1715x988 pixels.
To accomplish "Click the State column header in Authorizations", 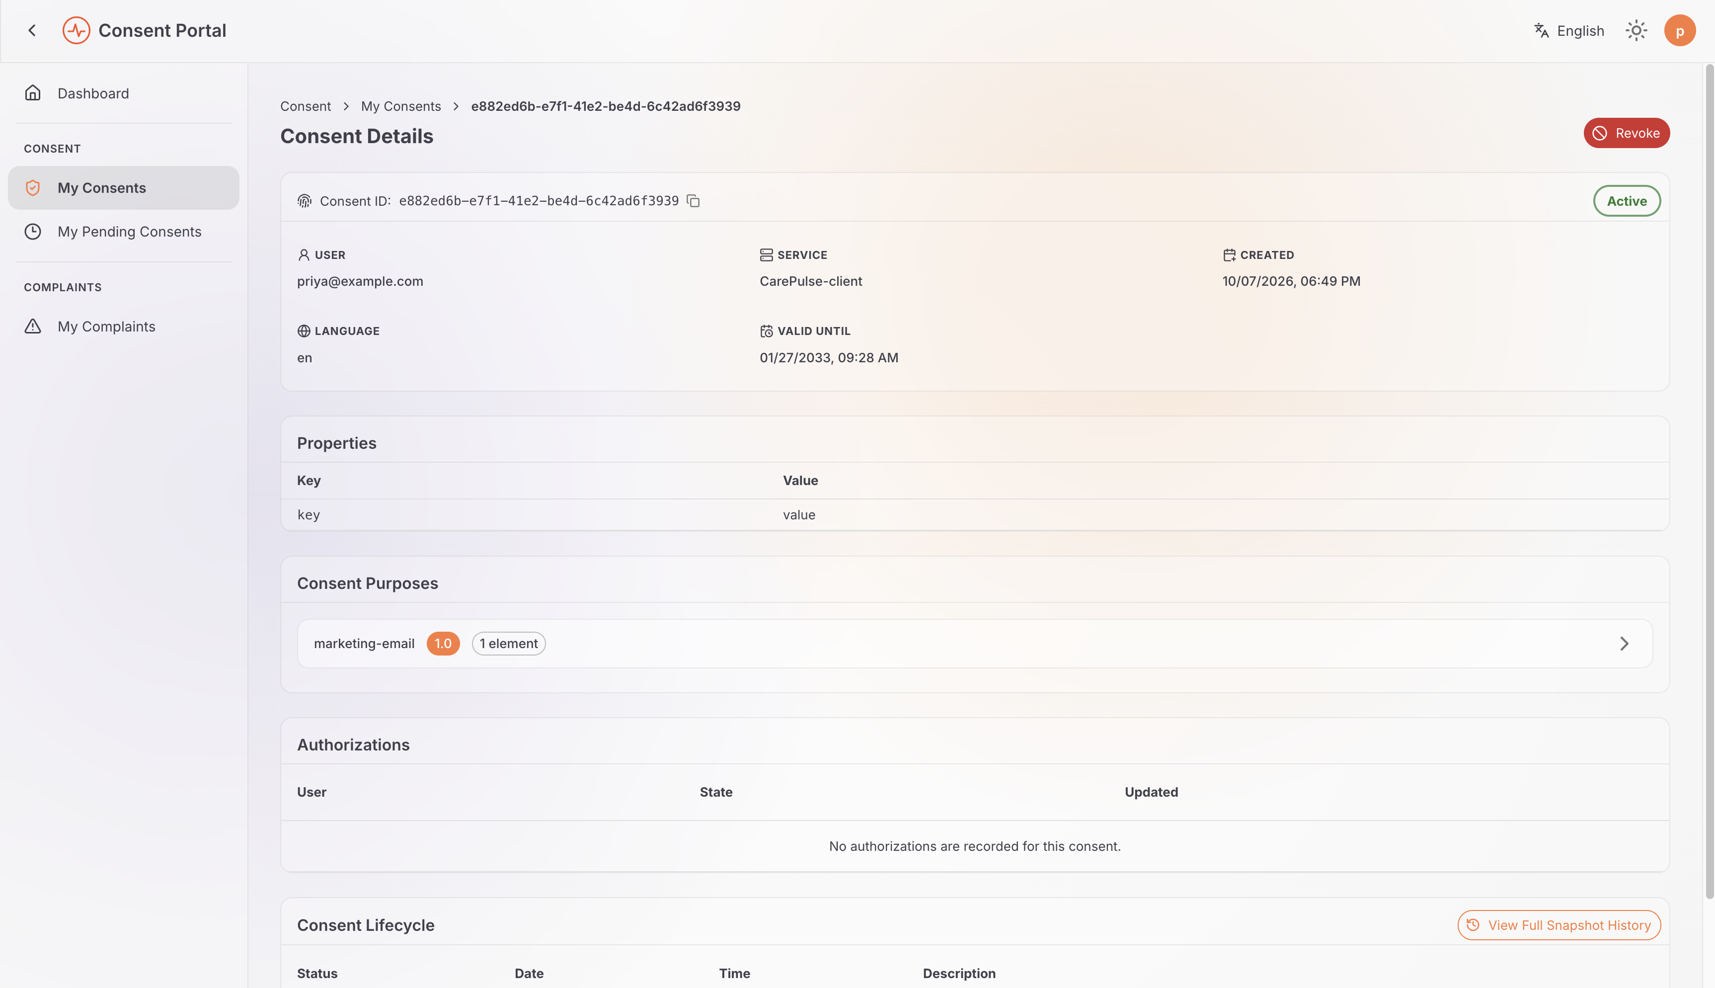I will coord(715,792).
